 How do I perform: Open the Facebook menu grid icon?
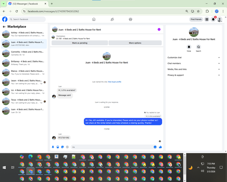coord(207,19)
